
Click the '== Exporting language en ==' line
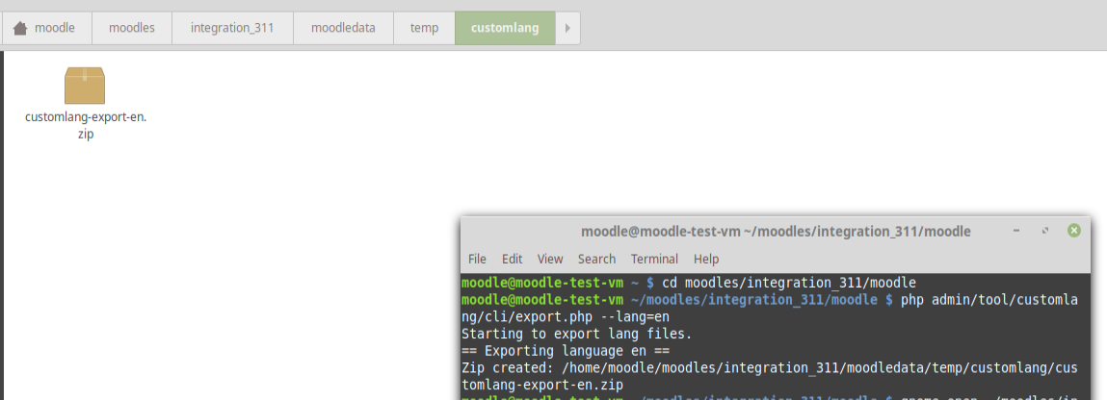(565, 351)
